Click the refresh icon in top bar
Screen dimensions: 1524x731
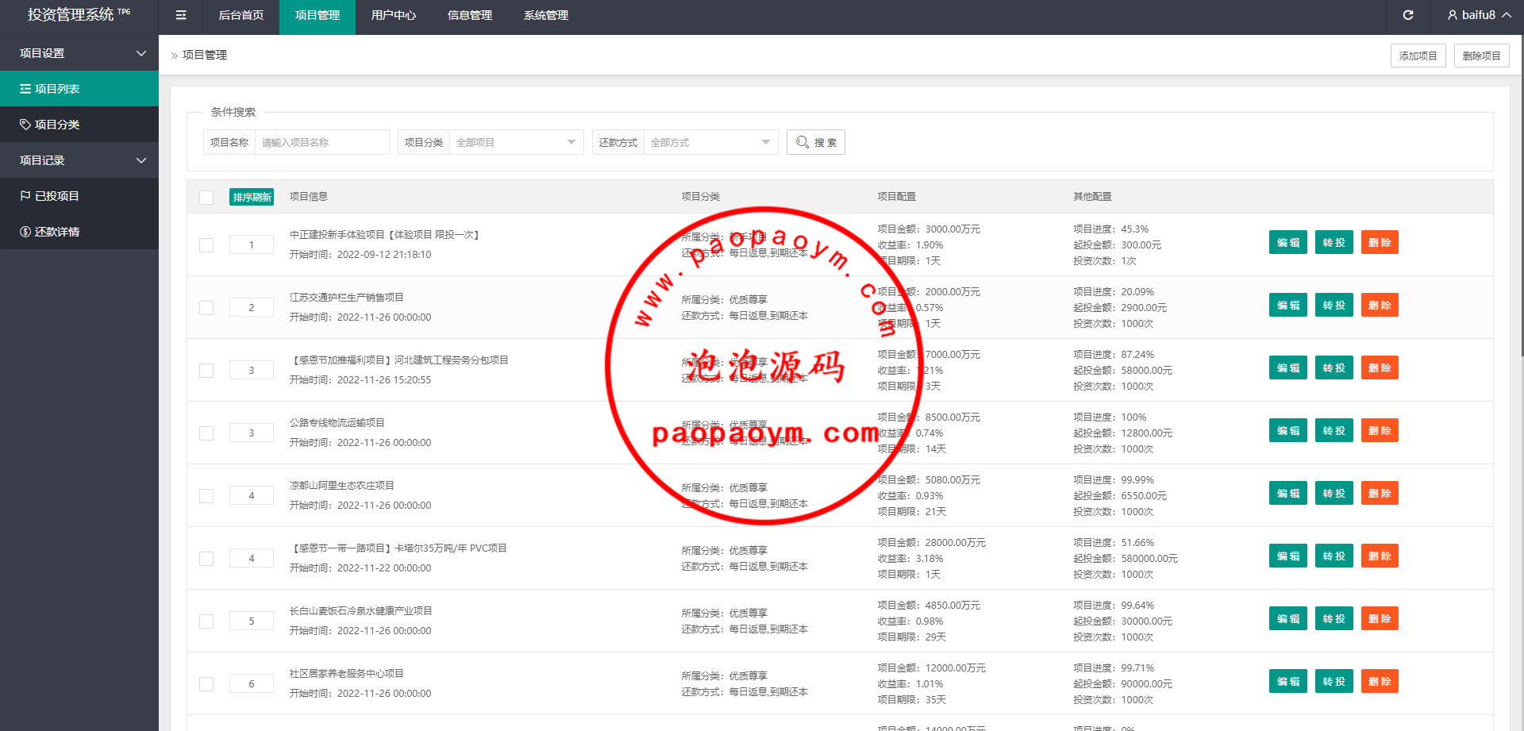coord(1408,15)
